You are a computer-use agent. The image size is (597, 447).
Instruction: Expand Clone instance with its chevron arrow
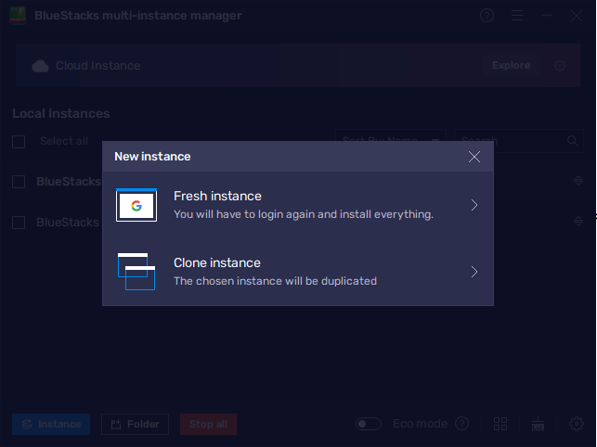pyautogui.click(x=474, y=272)
